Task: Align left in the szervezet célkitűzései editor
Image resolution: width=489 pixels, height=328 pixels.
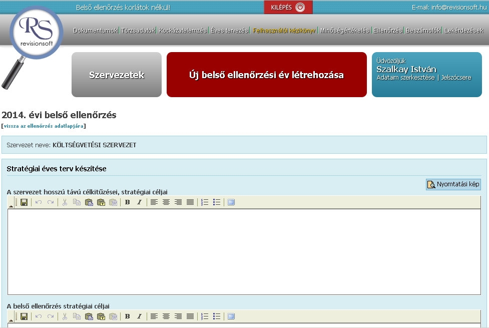Action: click(x=154, y=202)
